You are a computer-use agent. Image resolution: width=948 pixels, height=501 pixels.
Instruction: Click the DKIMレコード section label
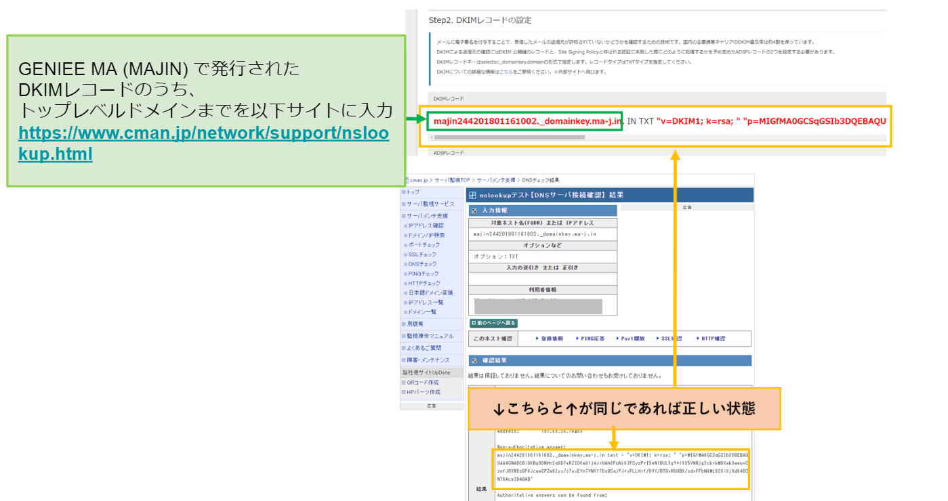tap(449, 99)
